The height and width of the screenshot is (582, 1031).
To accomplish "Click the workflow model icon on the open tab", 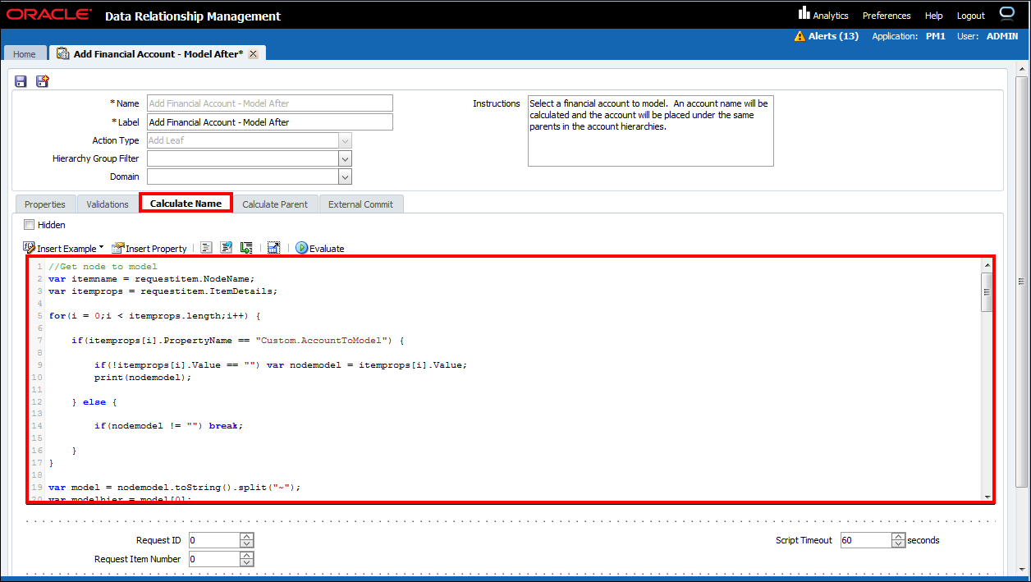I will tap(62, 53).
